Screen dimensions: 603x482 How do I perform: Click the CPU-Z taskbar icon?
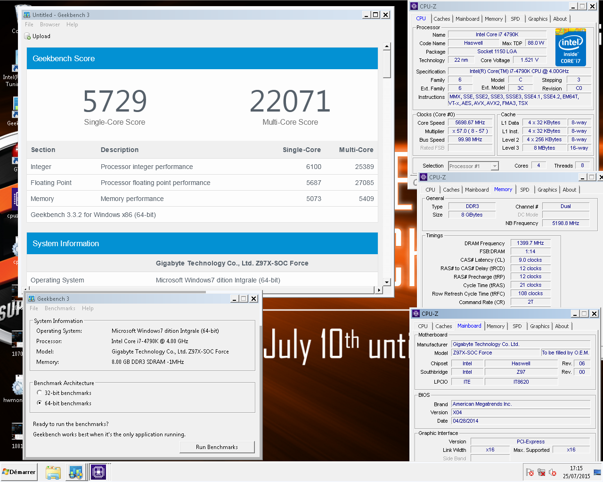coord(98,472)
